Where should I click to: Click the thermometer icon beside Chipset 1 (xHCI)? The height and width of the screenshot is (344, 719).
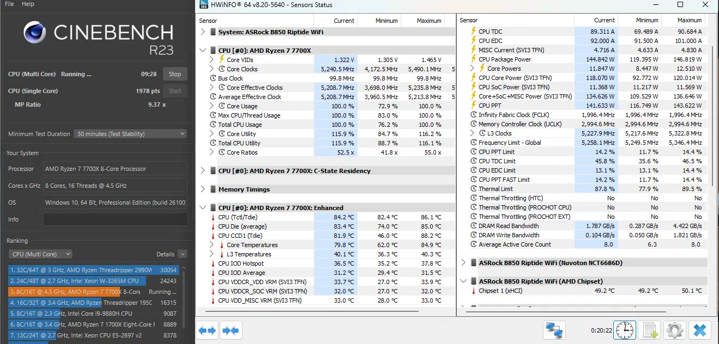(473, 291)
